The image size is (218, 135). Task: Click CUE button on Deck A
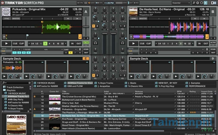click(x=15, y=44)
